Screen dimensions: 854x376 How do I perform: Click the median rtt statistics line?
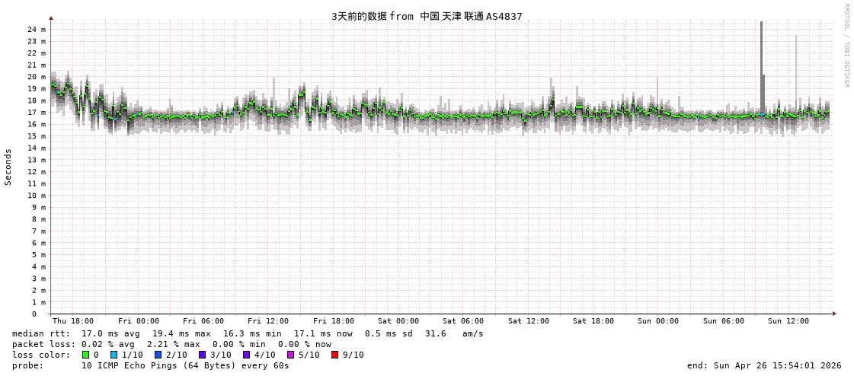point(248,333)
